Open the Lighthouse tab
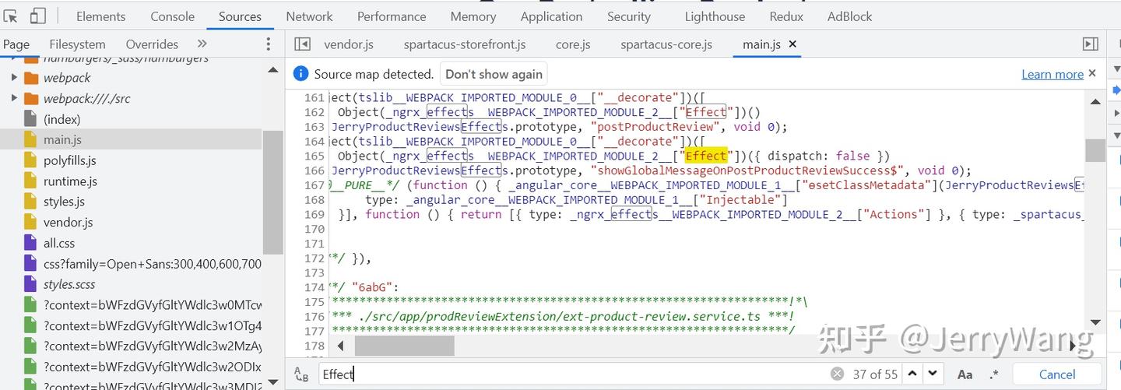The height and width of the screenshot is (390, 1121). pos(715,16)
